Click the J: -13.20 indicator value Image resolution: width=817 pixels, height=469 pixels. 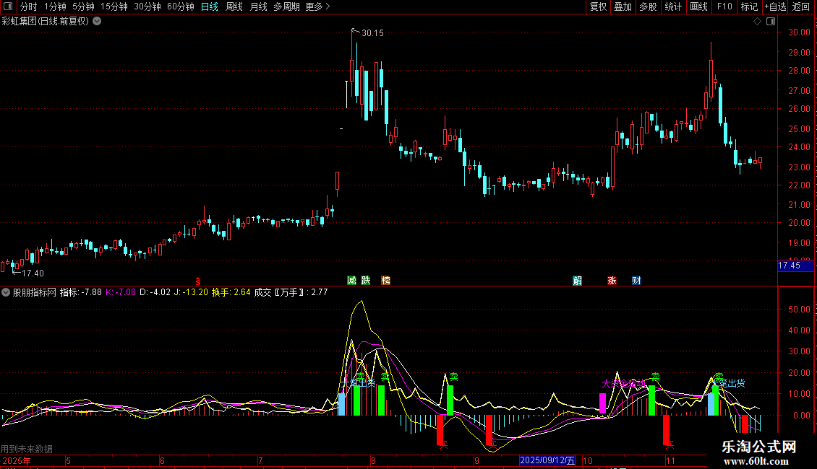click(x=191, y=292)
